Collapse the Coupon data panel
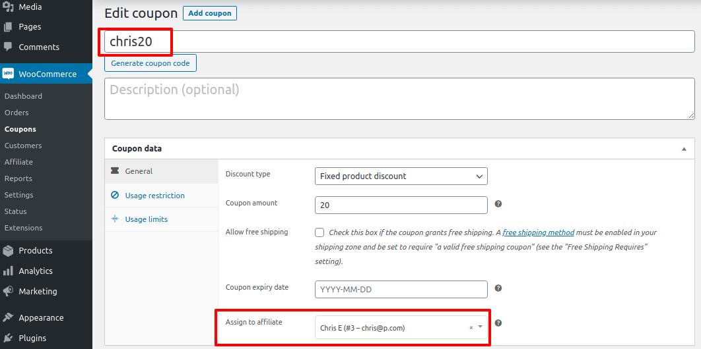Viewport: 701px width, 349px height. click(x=684, y=149)
